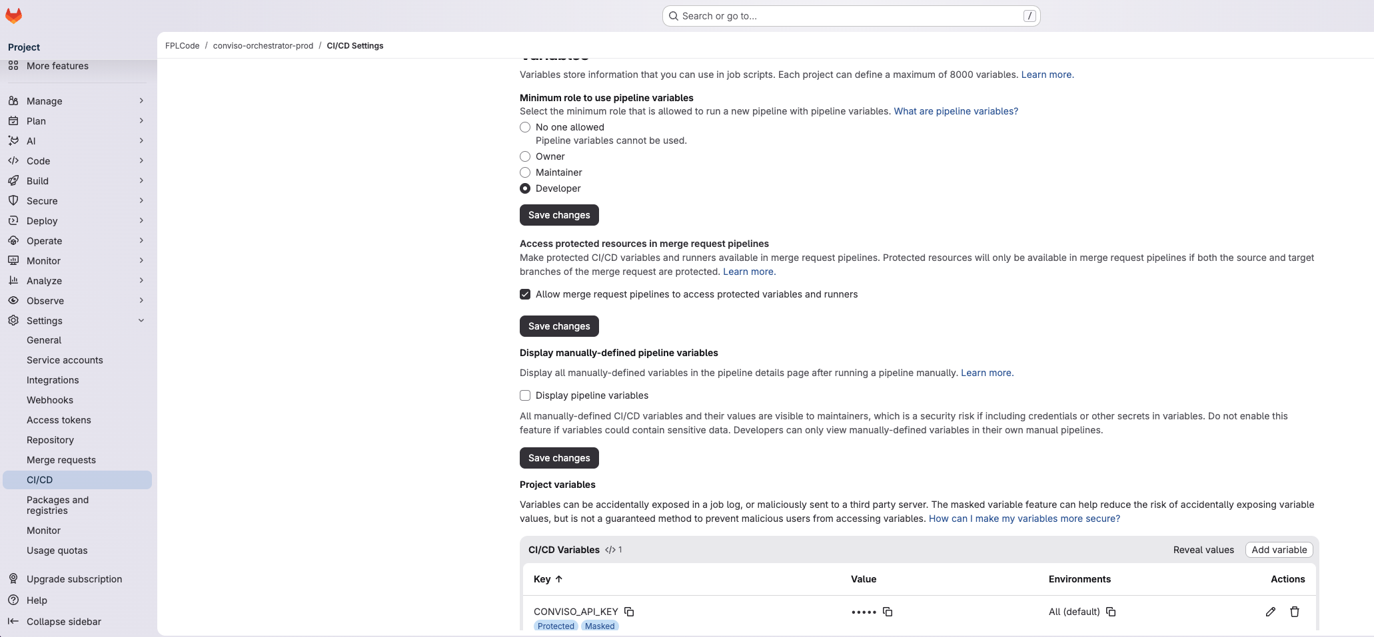Click the search magnifier icon
This screenshot has width=1374, height=637.
pos(674,16)
